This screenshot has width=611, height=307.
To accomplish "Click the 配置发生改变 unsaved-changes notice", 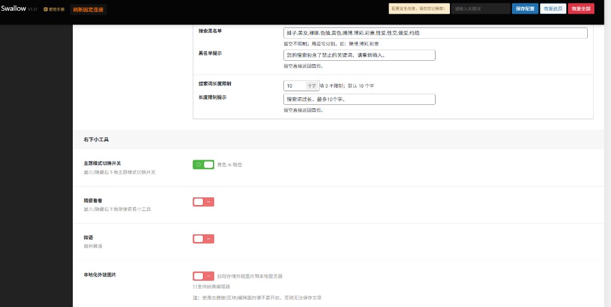I will (x=418, y=9).
